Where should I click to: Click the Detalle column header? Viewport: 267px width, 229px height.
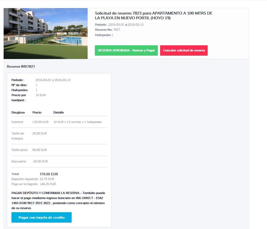[x=58, y=112]
